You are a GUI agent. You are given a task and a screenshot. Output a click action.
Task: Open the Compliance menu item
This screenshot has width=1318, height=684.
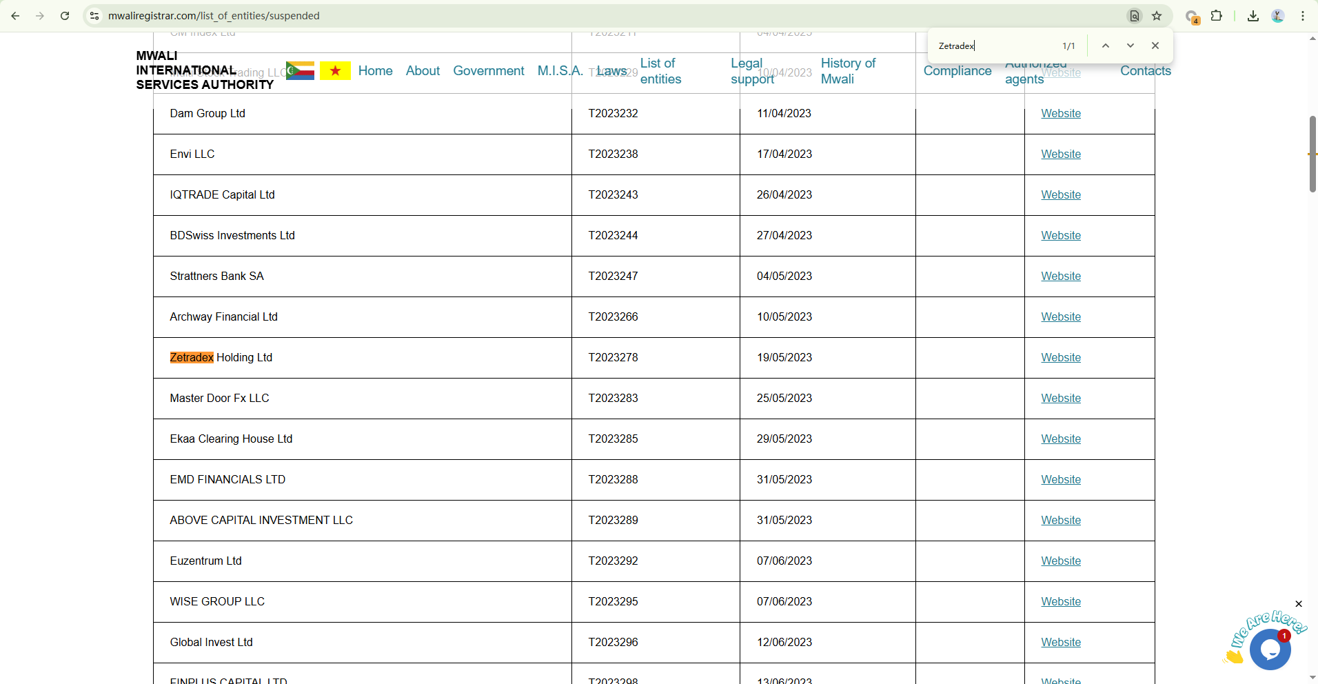point(957,71)
